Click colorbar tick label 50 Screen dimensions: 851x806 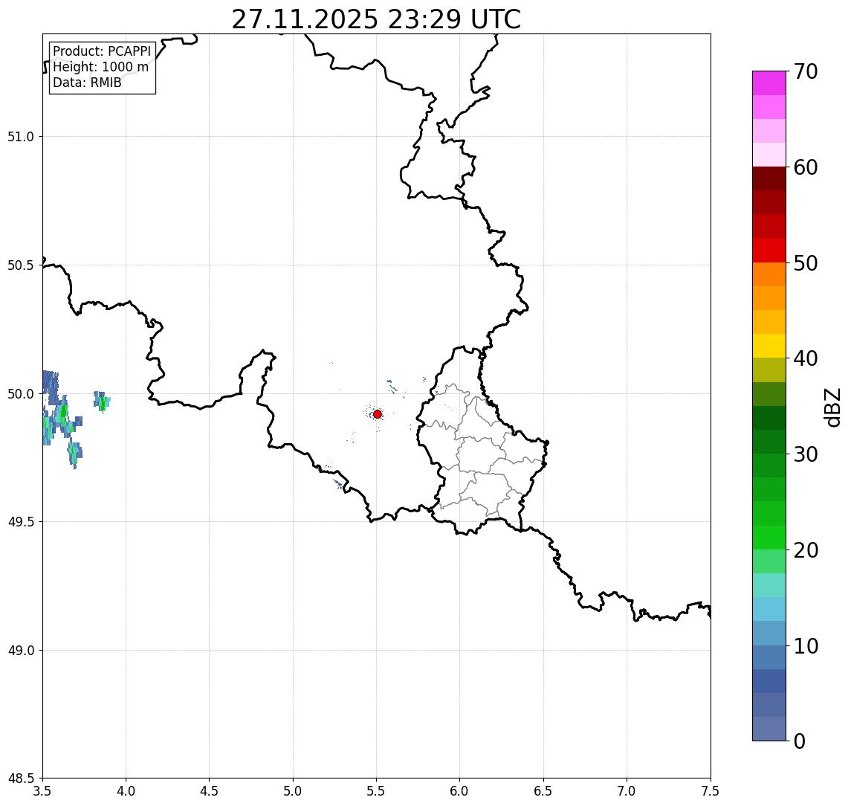(x=806, y=263)
